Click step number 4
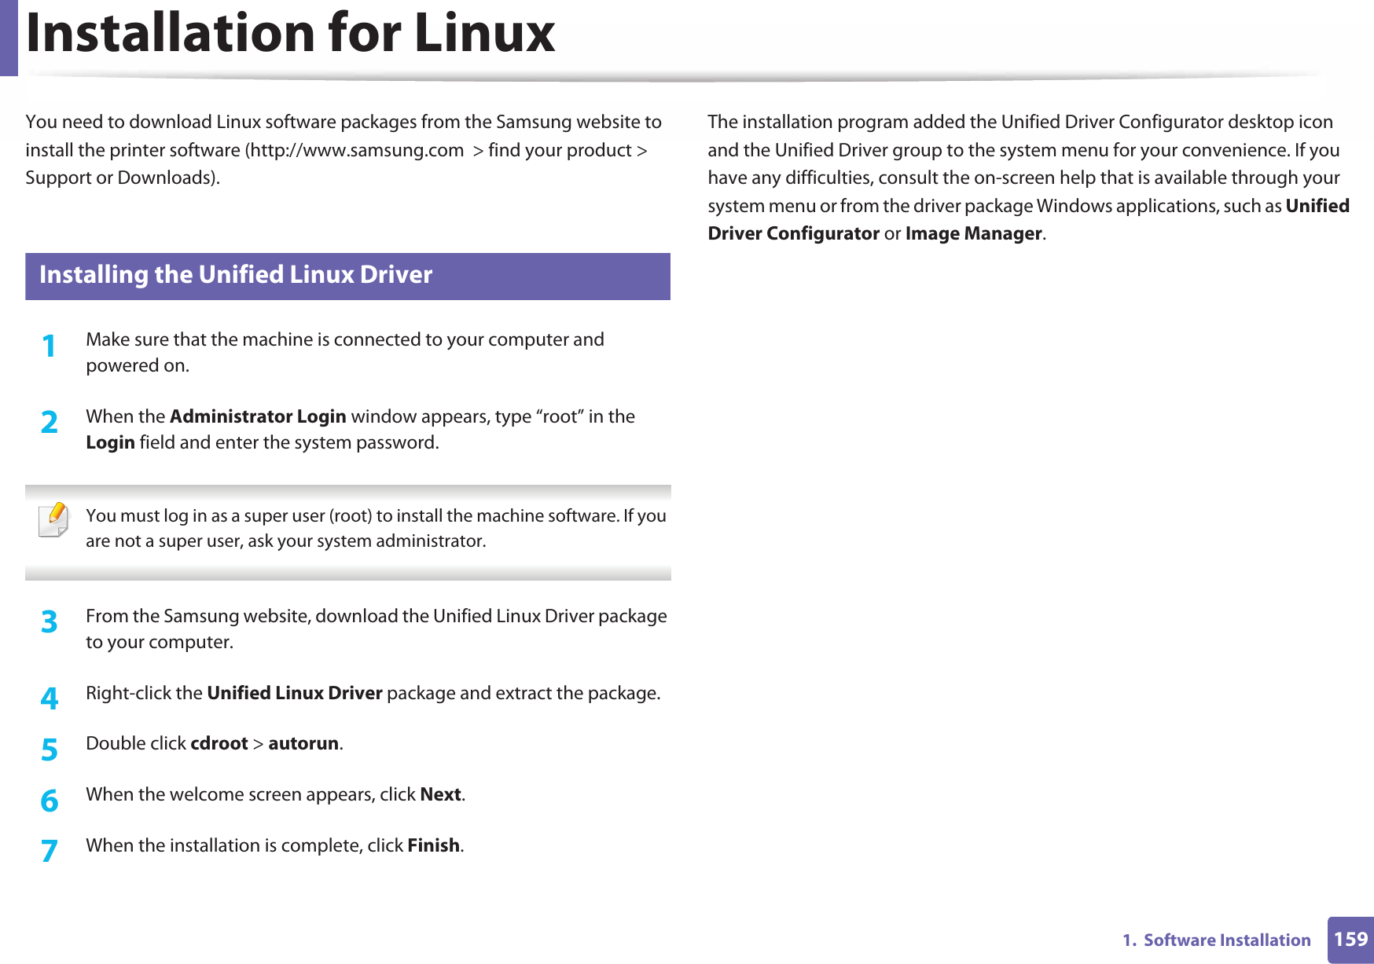 pyautogui.click(x=50, y=698)
